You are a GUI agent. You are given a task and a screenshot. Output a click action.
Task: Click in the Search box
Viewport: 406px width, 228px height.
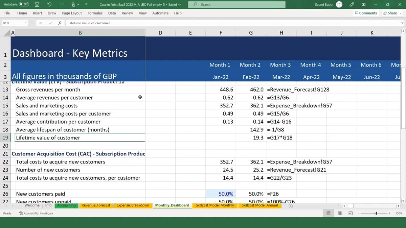(x=237, y=4)
